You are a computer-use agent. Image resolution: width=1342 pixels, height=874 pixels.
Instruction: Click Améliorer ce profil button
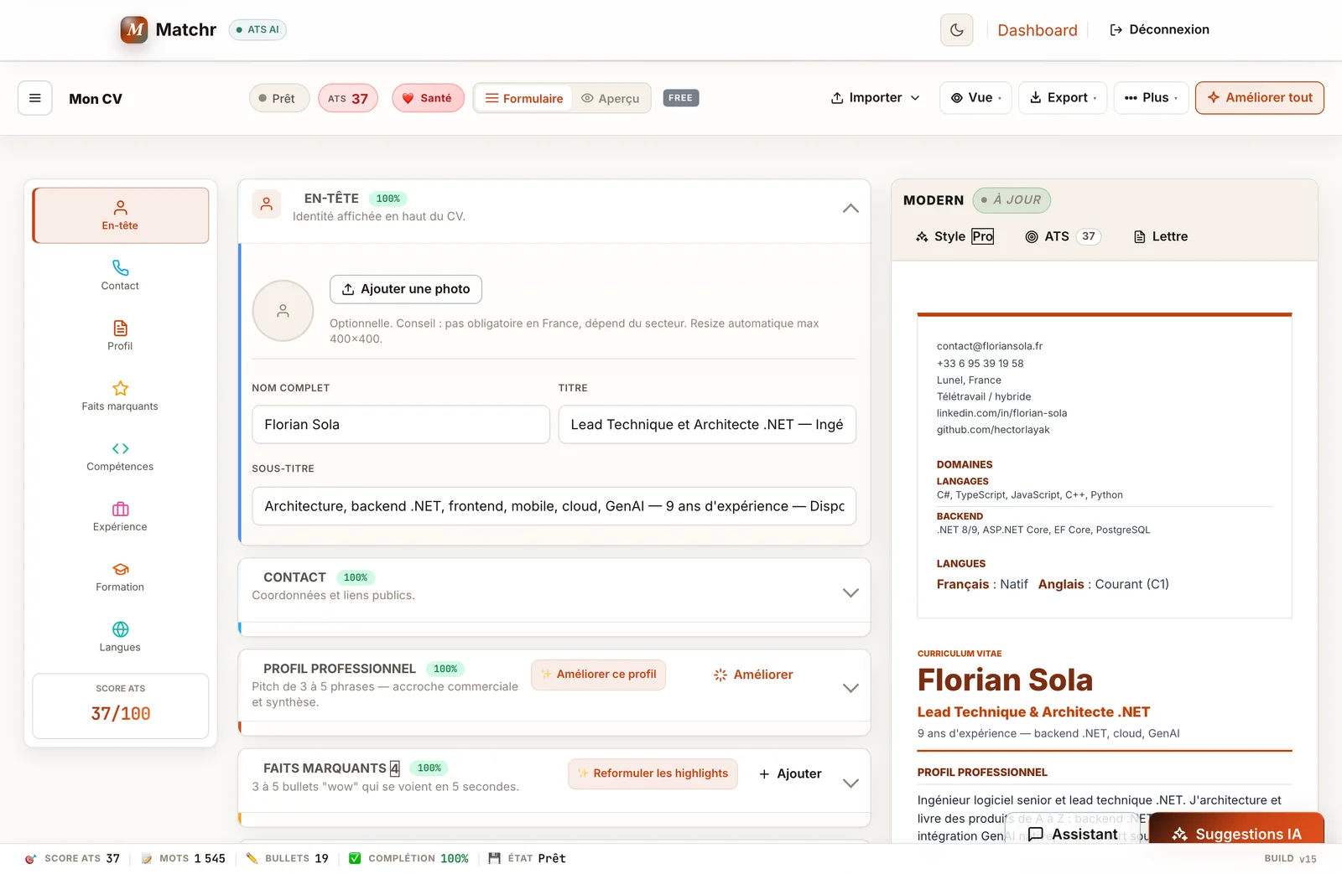pos(598,675)
